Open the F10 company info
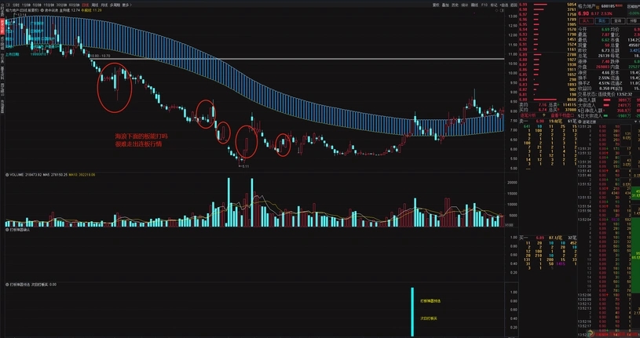640x338 pixels. (485, 5)
